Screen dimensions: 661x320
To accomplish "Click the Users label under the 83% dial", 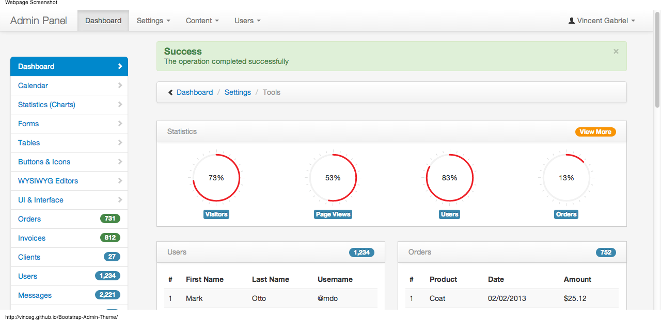I will point(450,214).
